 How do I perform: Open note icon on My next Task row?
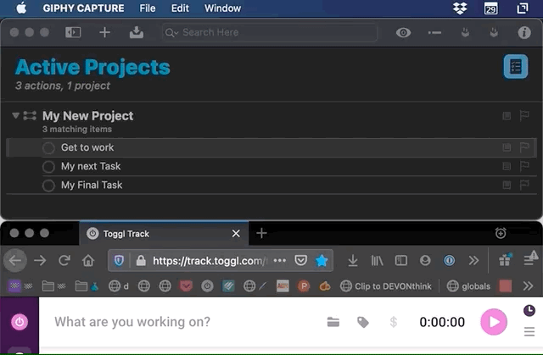[x=507, y=166]
